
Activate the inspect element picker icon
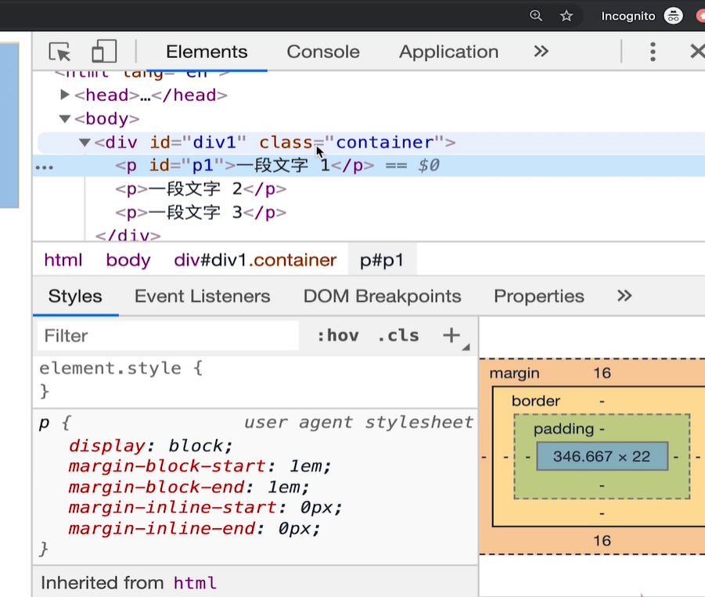(59, 52)
